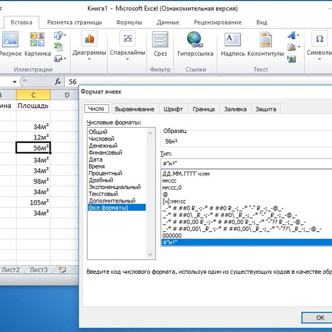Click the Картинка clip art icon

37,39
